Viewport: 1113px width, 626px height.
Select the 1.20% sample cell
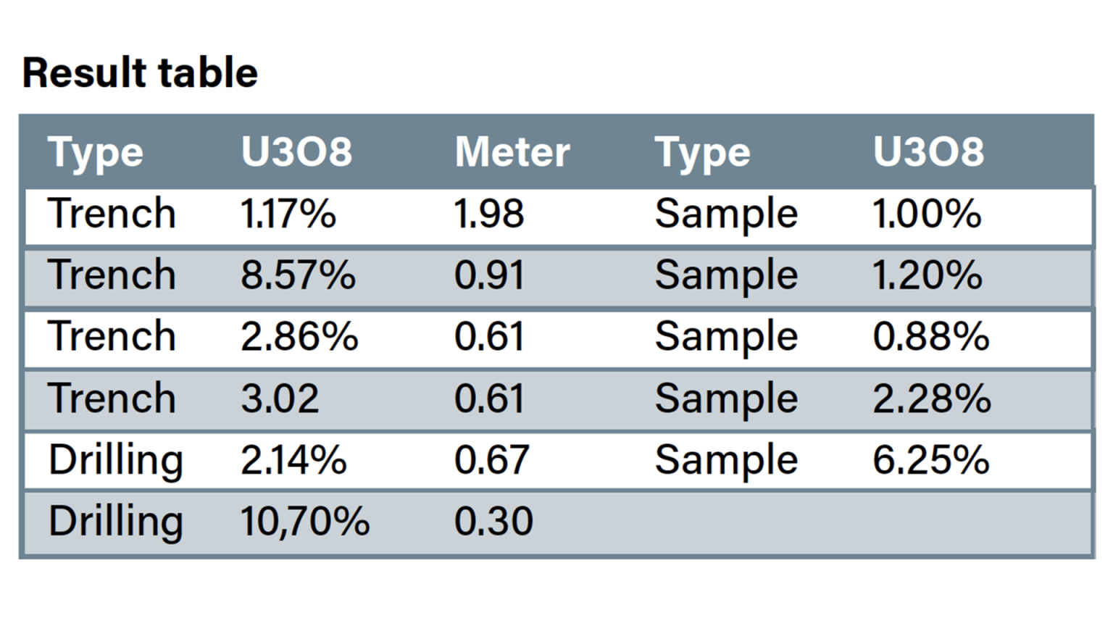click(927, 276)
